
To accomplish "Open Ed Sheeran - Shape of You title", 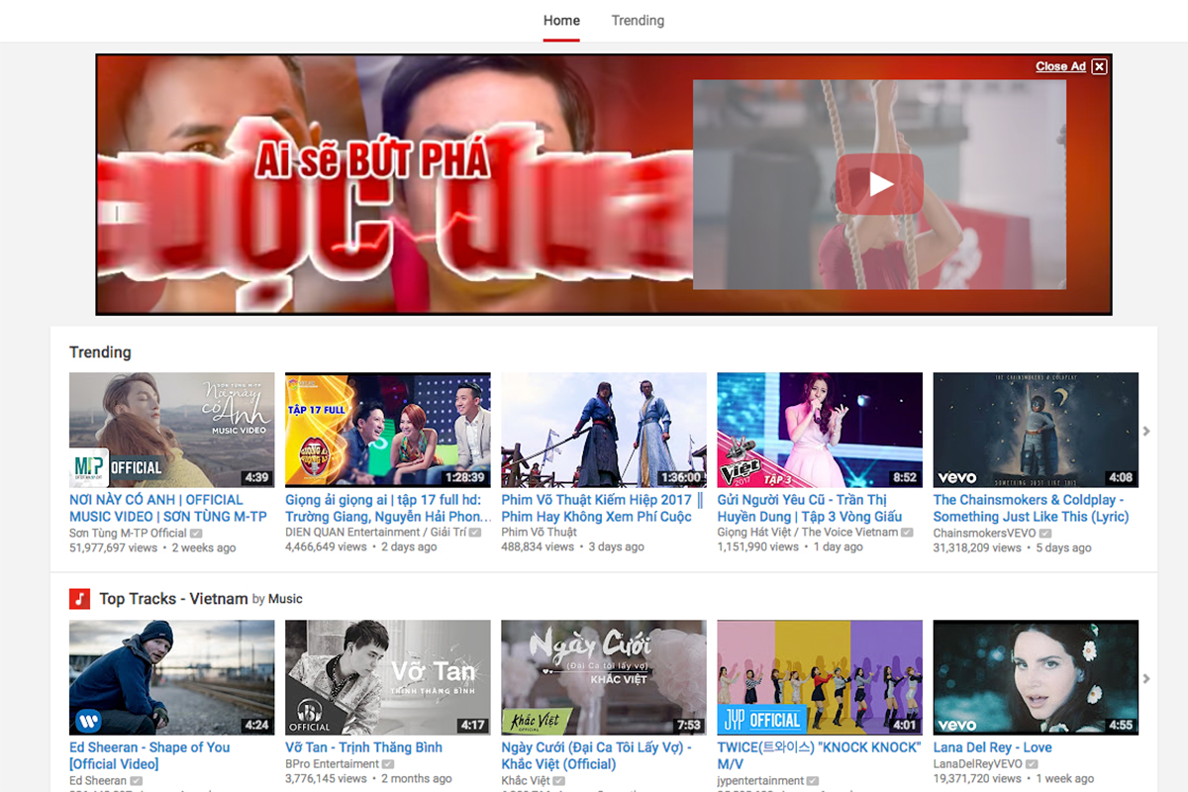I will (x=149, y=755).
